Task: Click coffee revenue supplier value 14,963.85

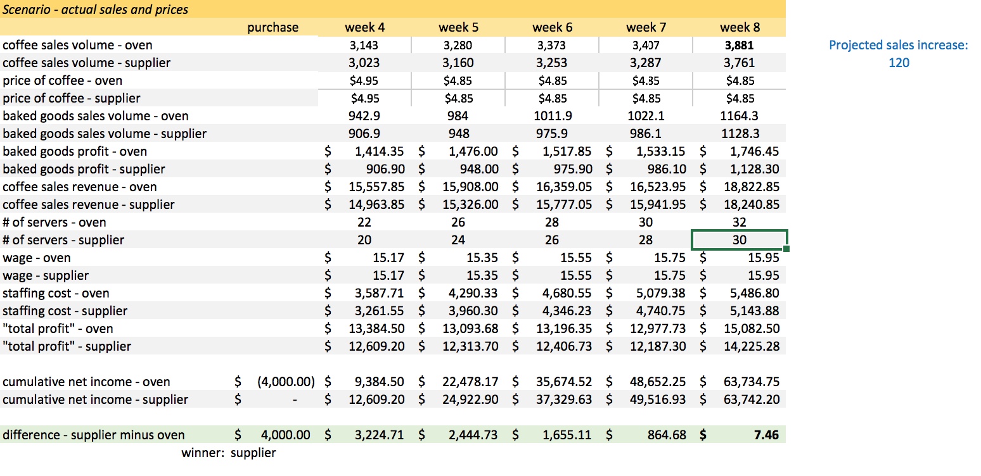Action: 376,204
